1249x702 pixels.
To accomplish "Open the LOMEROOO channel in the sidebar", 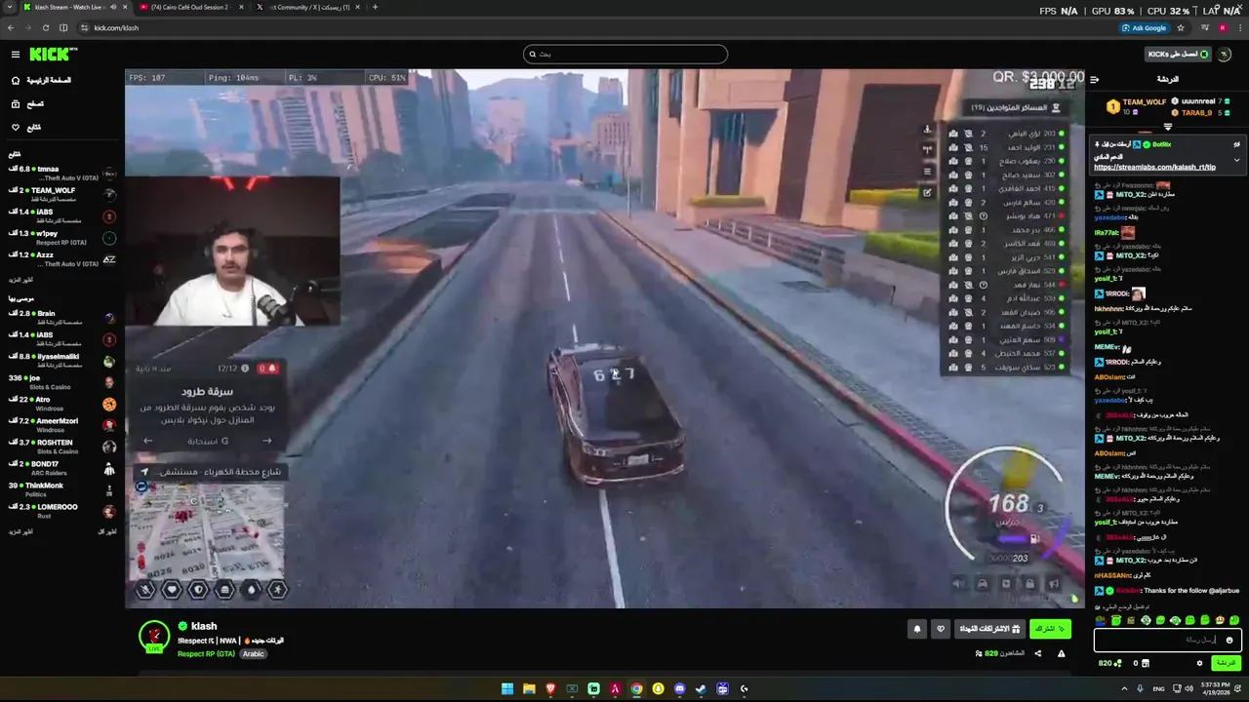I will (62, 511).
